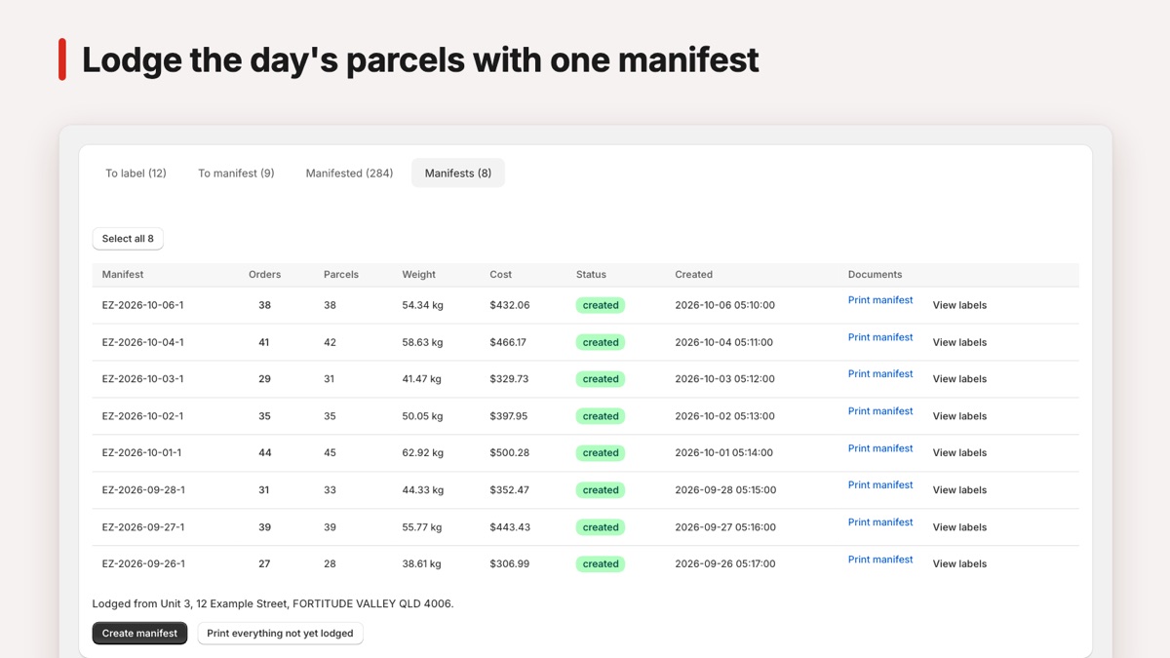The image size is (1170, 658).
Task: Click the lodged-from address text
Action: click(273, 604)
